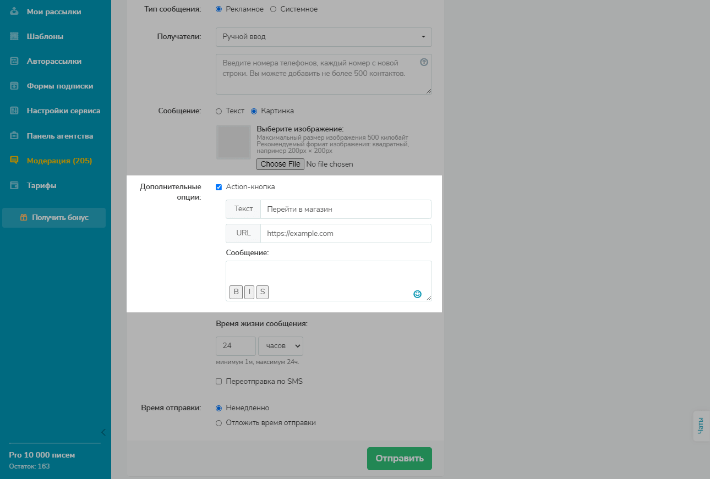Click the gift icon on Получить бонус
The height and width of the screenshot is (479, 710).
pyautogui.click(x=24, y=217)
